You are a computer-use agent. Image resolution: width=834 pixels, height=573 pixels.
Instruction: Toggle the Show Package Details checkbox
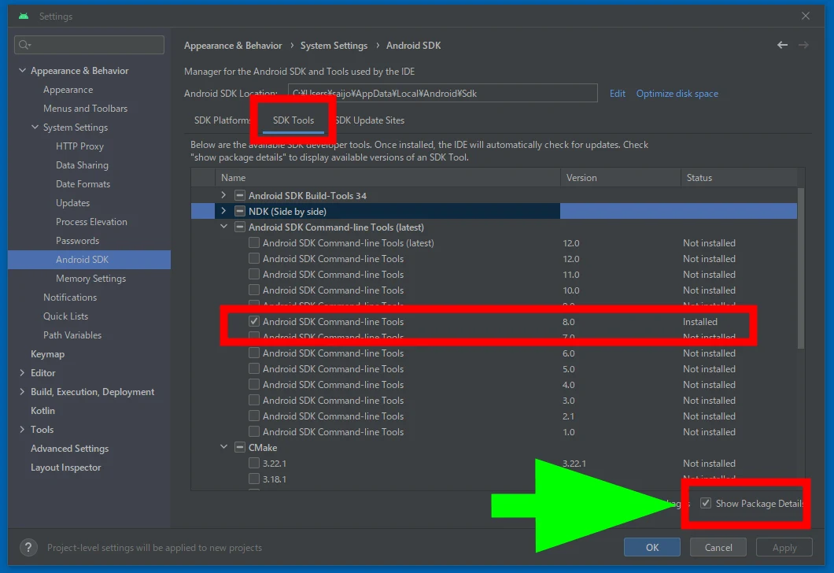pyautogui.click(x=706, y=503)
